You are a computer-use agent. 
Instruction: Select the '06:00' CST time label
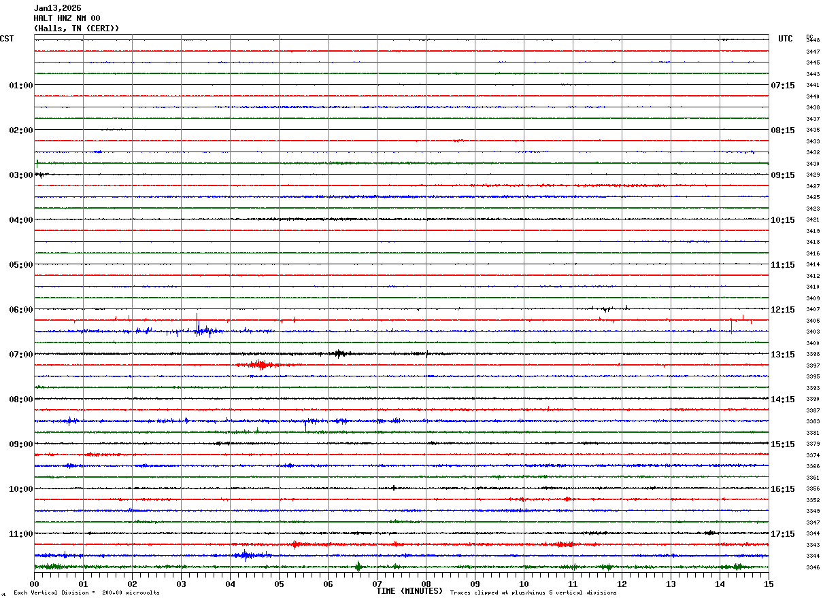[21, 310]
